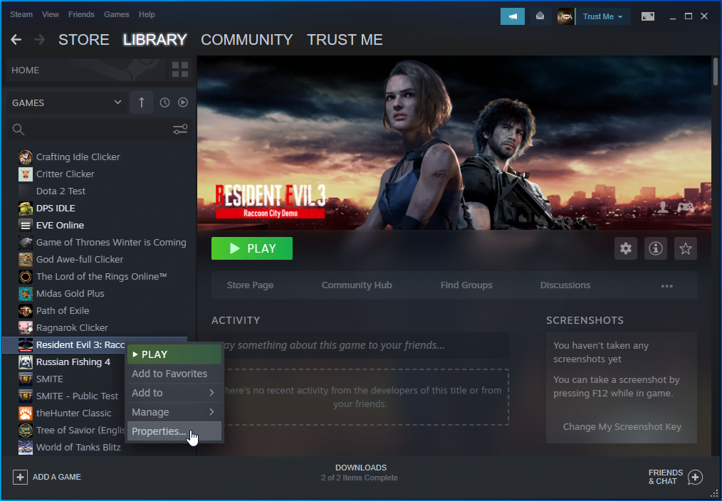Toggle ready-to-play filter icon
Viewport: 722px width, 501px height.
[x=183, y=102]
